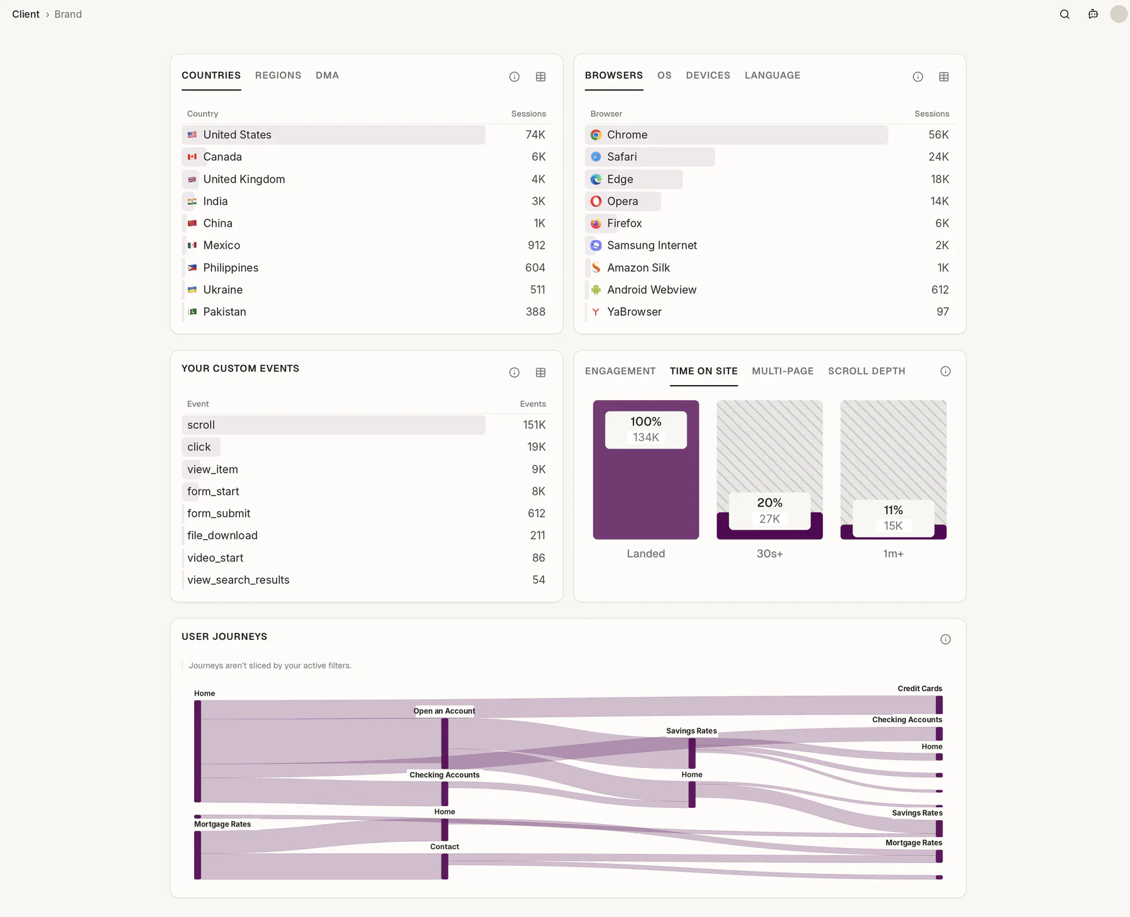Image resolution: width=1130 pixels, height=917 pixels.
Task: Switch to the OS tab
Action: coord(664,75)
